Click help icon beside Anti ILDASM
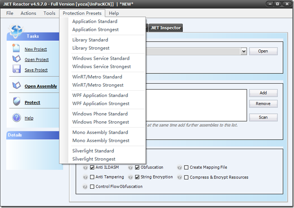 pos(85,167)
